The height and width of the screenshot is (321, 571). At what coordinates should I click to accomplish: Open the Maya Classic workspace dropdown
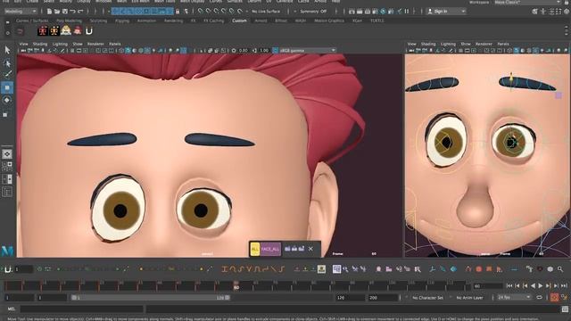527,2
